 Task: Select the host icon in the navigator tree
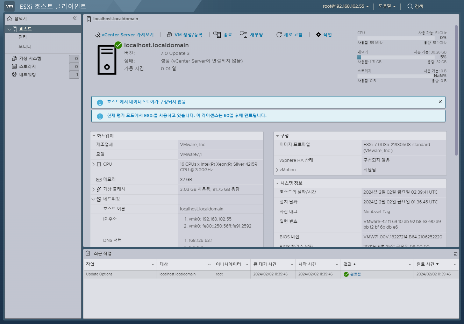[15, 29]
